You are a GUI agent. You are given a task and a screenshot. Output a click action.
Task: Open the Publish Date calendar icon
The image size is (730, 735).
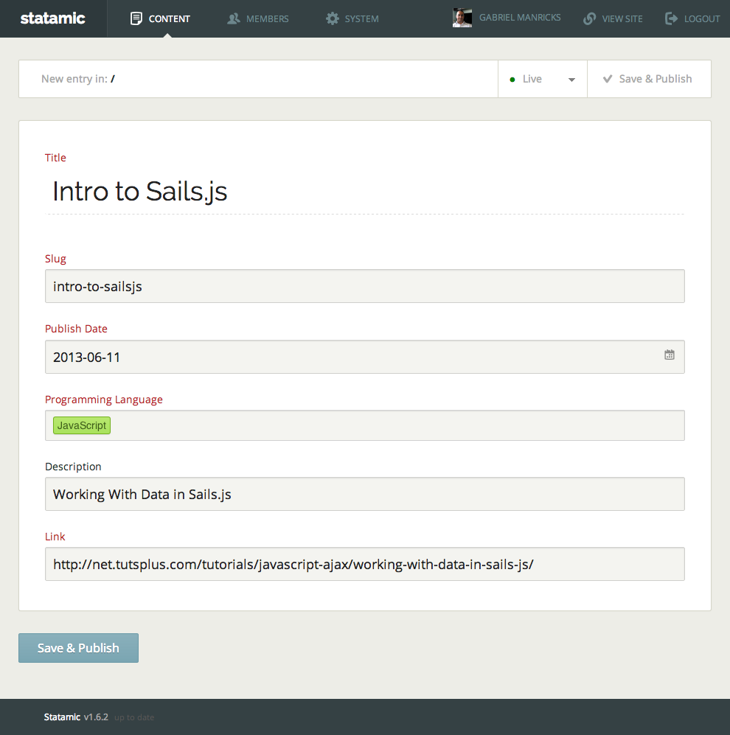[x=670, y=355]
